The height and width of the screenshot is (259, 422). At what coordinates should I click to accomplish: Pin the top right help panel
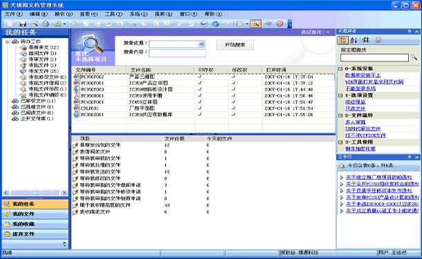click(410, 31)
